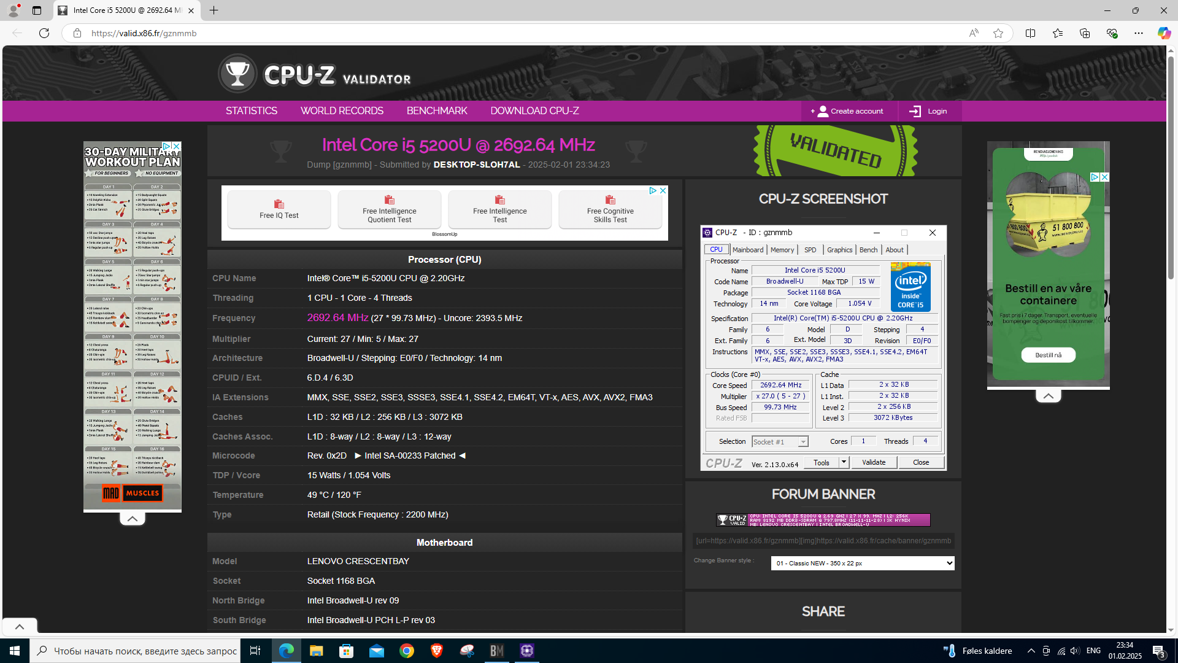This screenshot has width=1178, height=663.
Task: Click Free Cognitive Skills Test button
Action: [x=610, y=209]
